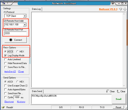The image size is (128, 110).
Task: Clear the data log via down-arrow icon
Action: pos(107,91)
